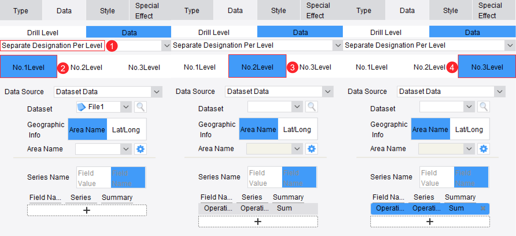This screenshot has width=516, height=236.
Task: Add a series with plus in left panel
Action: click(x=87, y=210)
